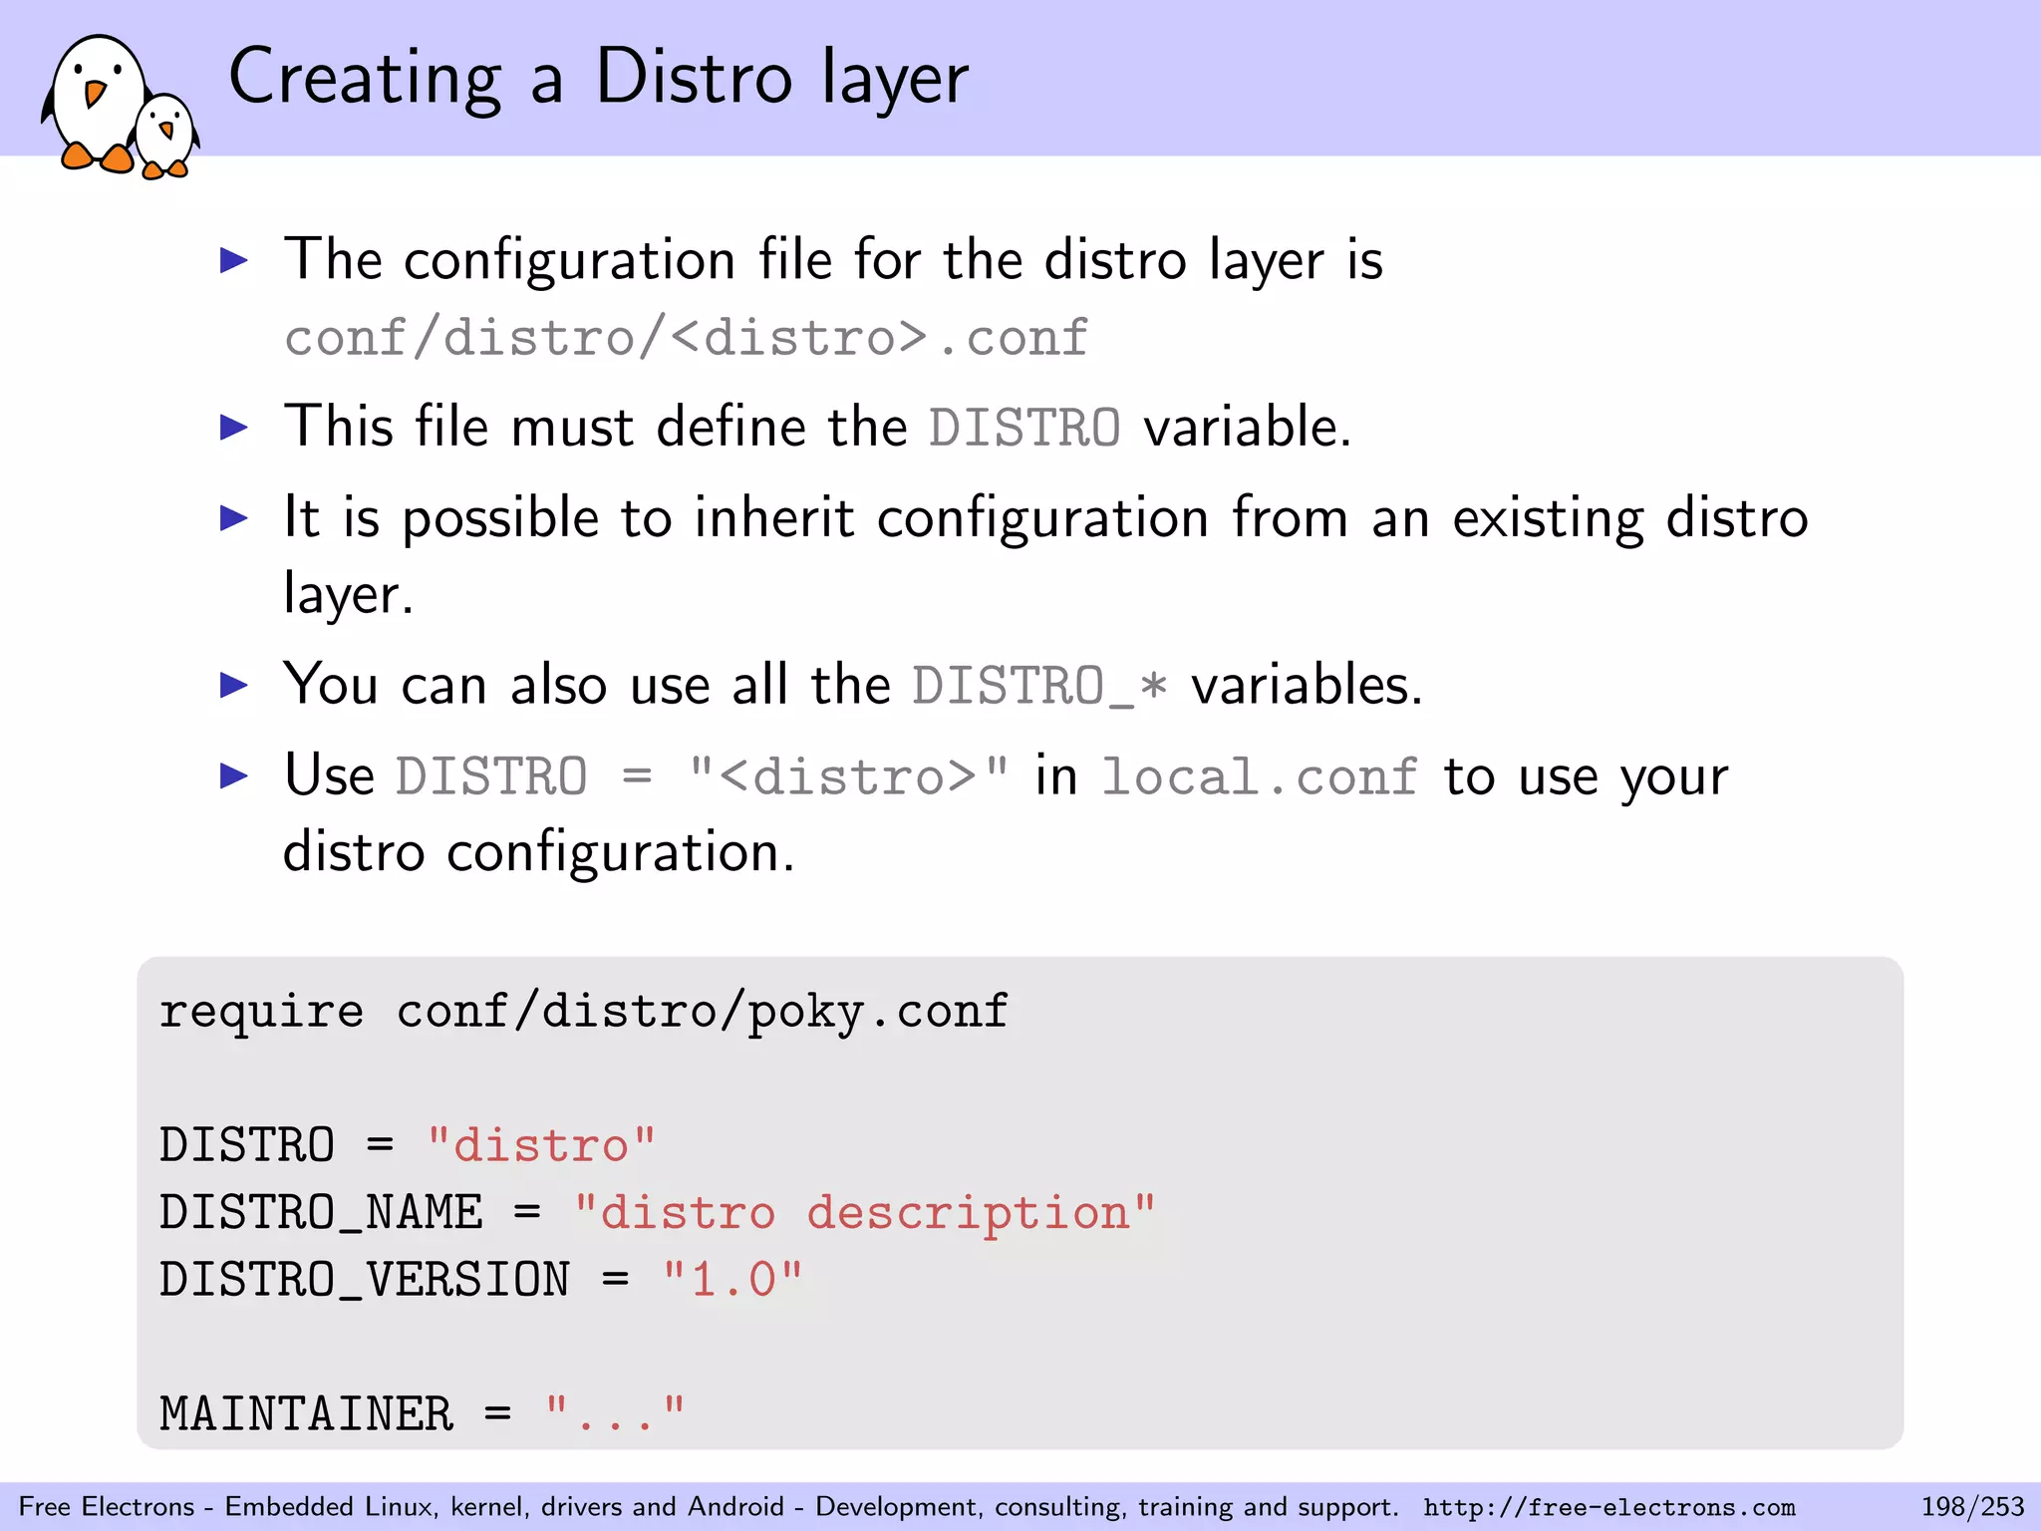Click the red "distro" string value
Viewport: 2041px width, 1531px height.
541,1145
